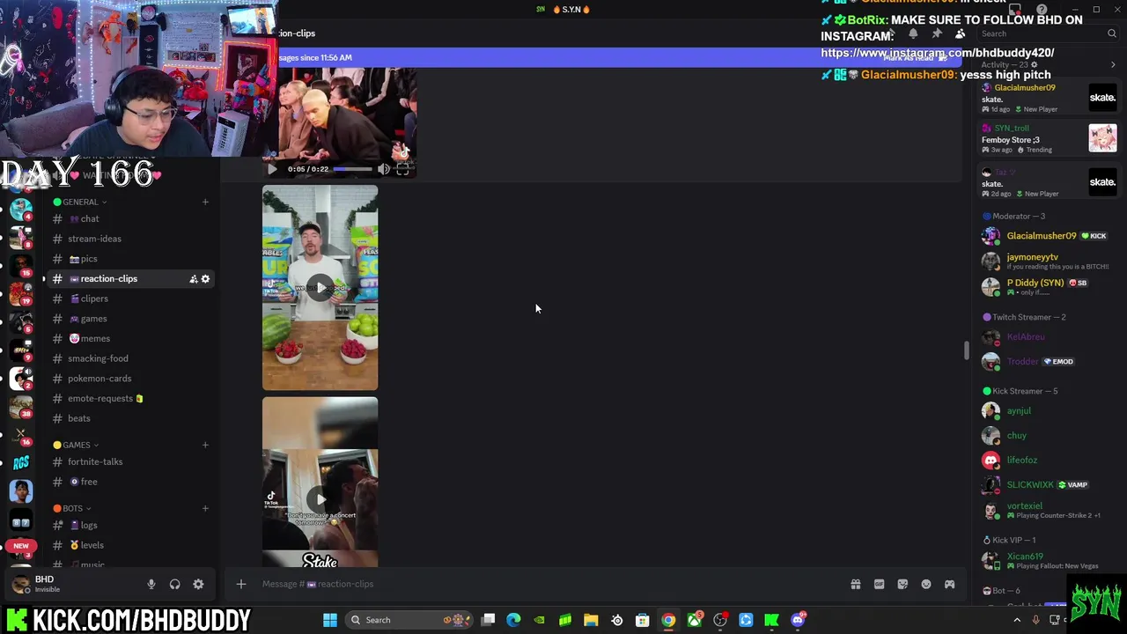Open the pokemon-cards channel
The width and height of the screenshot is (1127, 634).
click(130, 379)
